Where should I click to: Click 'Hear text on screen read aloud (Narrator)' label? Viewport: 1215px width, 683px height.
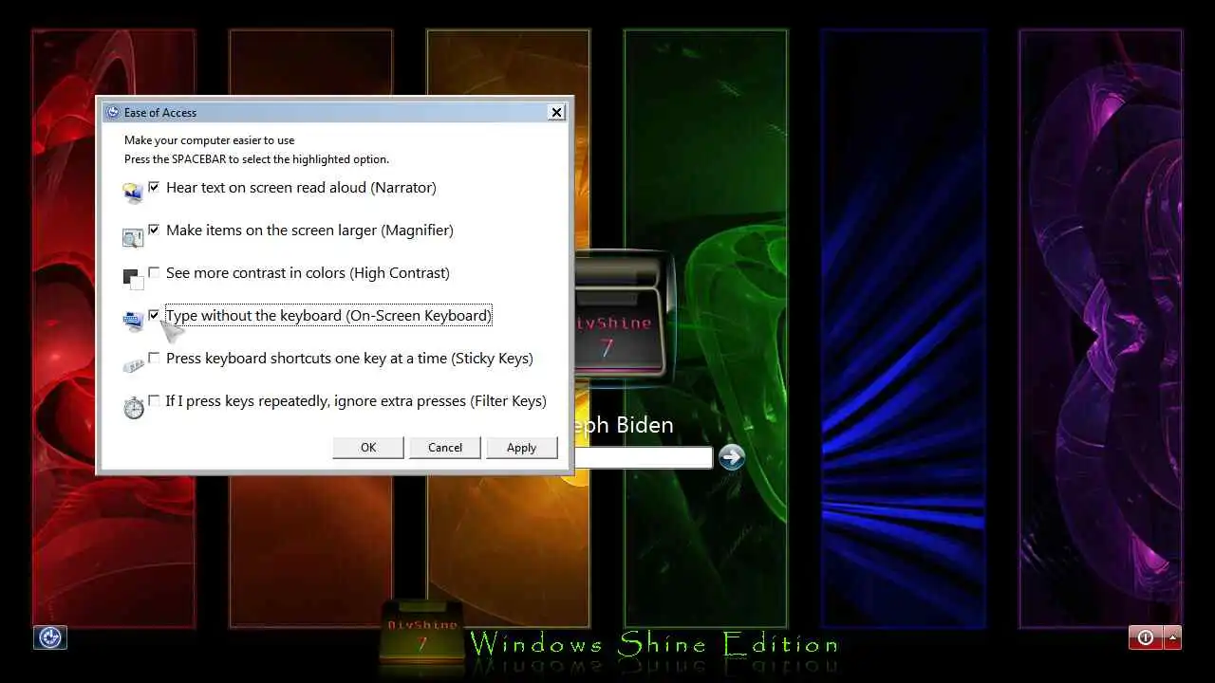(301, 188)
